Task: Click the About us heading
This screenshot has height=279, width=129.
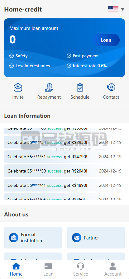Action: 16,215
